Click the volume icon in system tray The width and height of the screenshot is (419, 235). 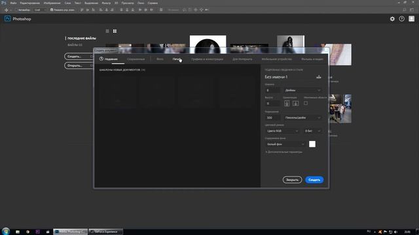pos(395,232)
